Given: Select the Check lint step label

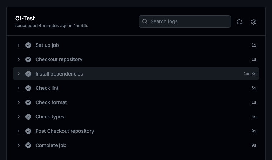Looking at the screenshot, I should pos(47,88).
